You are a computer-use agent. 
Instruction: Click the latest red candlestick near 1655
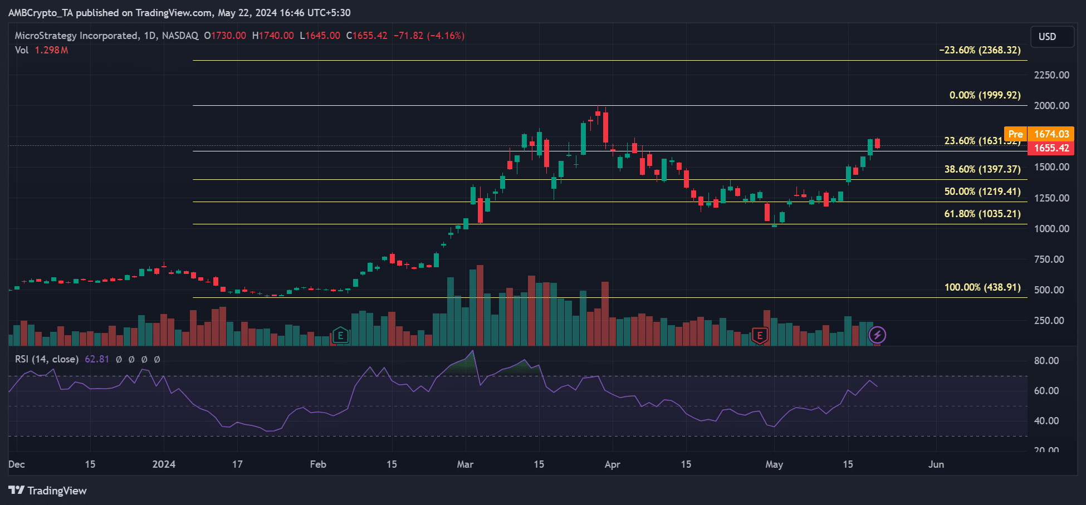[877, 143]
